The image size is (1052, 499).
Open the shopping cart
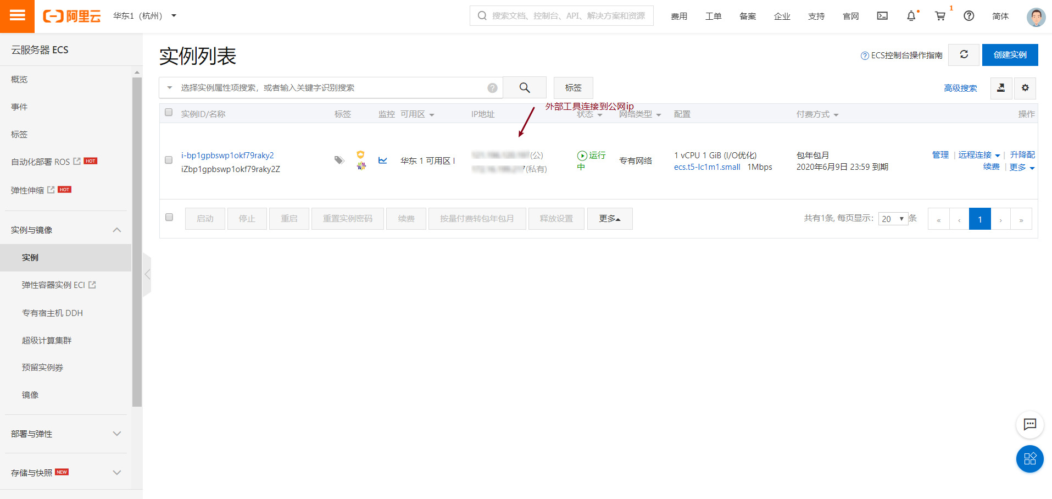[x=940, y=16]
